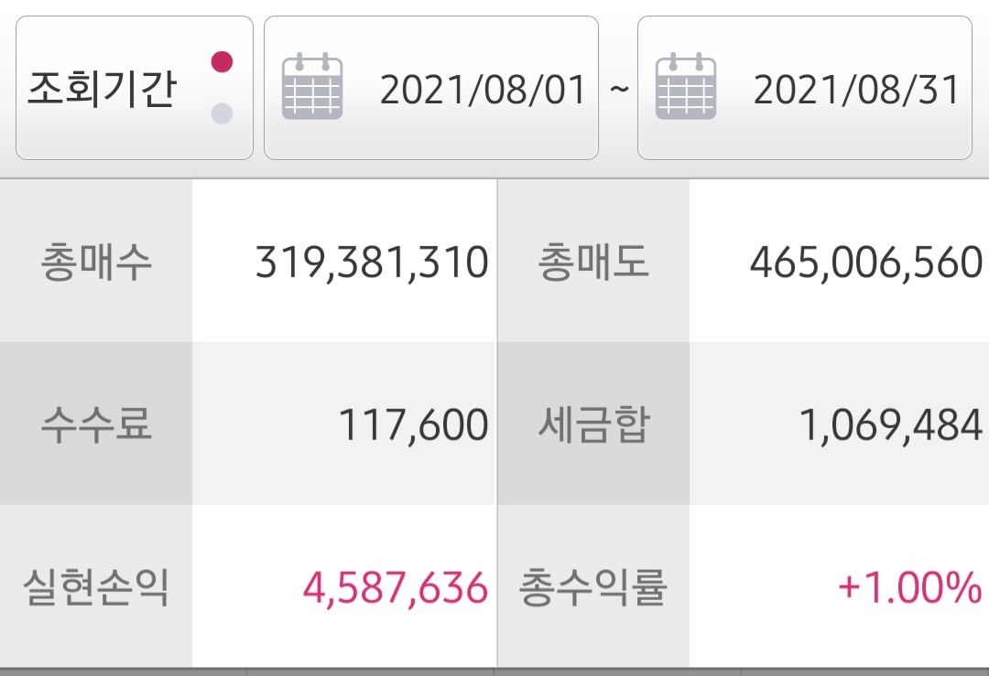This screenshot has height=676, width=989.
Task: Tap the 실현손익 label cell
Action: (96, 588)
